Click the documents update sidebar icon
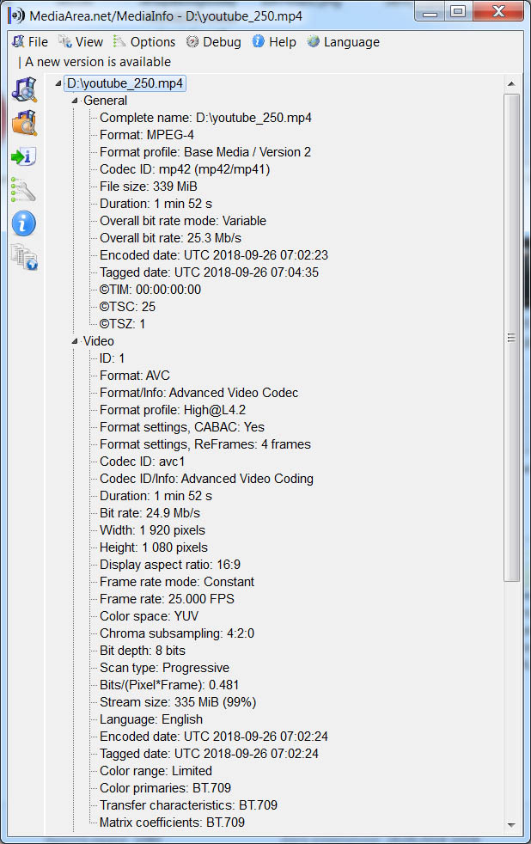The image size is (531, 844). tap(24, 257)
